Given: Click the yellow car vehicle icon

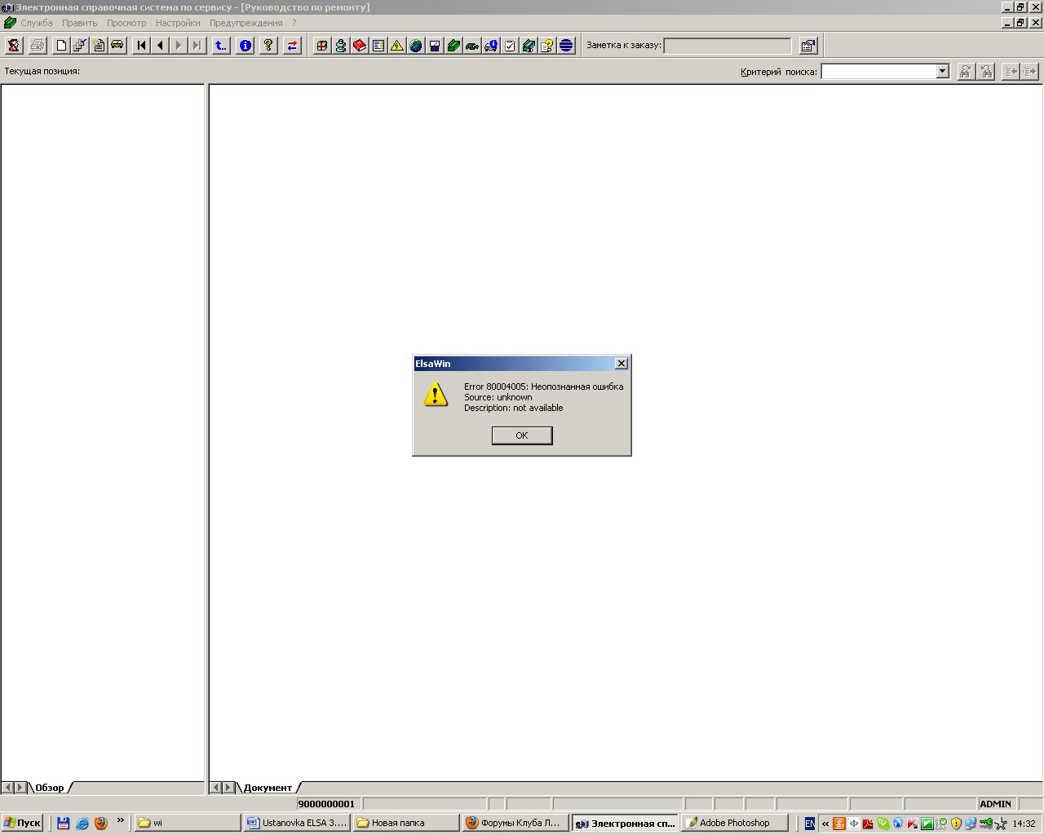Looking at the screenshot, I should click(117, 46).
